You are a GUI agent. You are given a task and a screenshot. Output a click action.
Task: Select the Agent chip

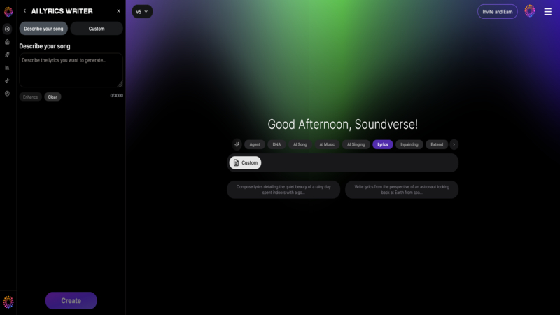(255, 144)
